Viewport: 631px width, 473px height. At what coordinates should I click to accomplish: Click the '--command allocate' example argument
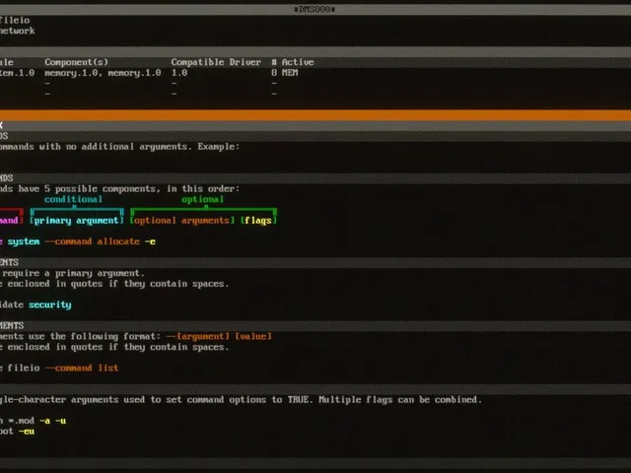[x=92, y=241]
